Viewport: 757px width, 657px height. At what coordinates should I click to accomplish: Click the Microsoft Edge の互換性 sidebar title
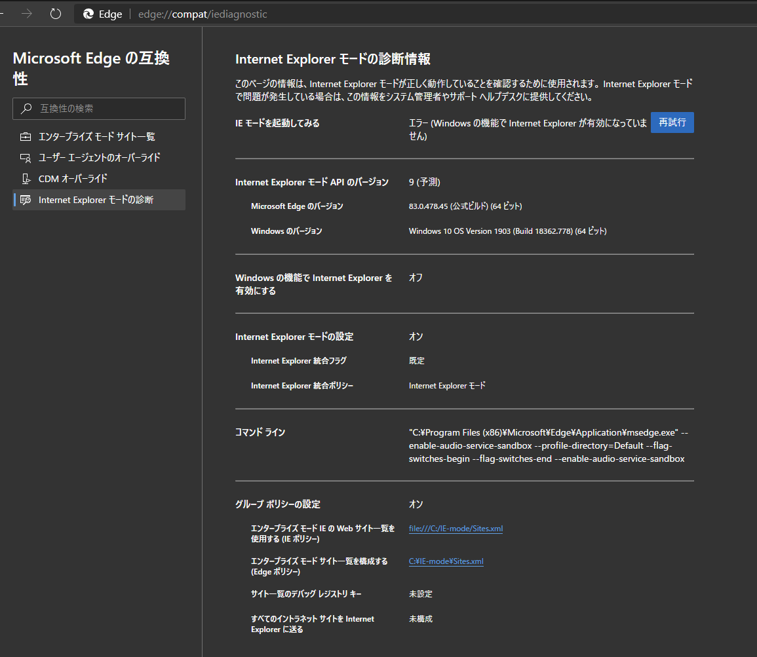(91, 68)
